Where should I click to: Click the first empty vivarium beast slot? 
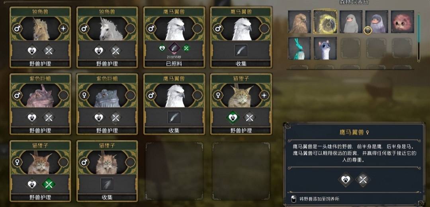(174, 171)
